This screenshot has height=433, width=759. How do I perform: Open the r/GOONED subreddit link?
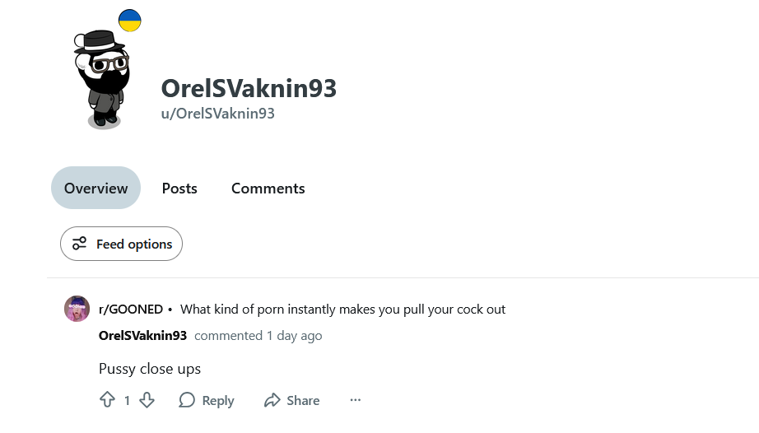(131, 310)
